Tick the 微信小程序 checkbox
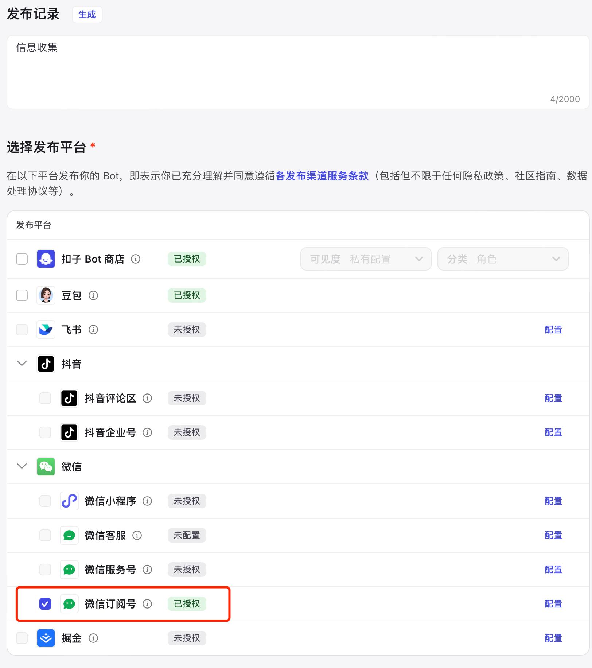592x668 pixels. pyautogui.click(x=45, y=501)
